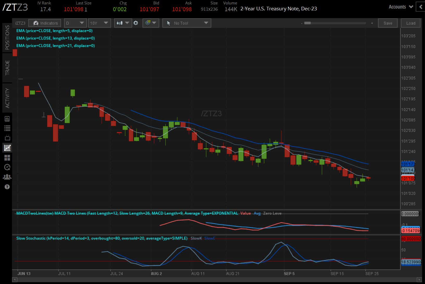Open the candlestick chart type dropdown

point(123,23)
